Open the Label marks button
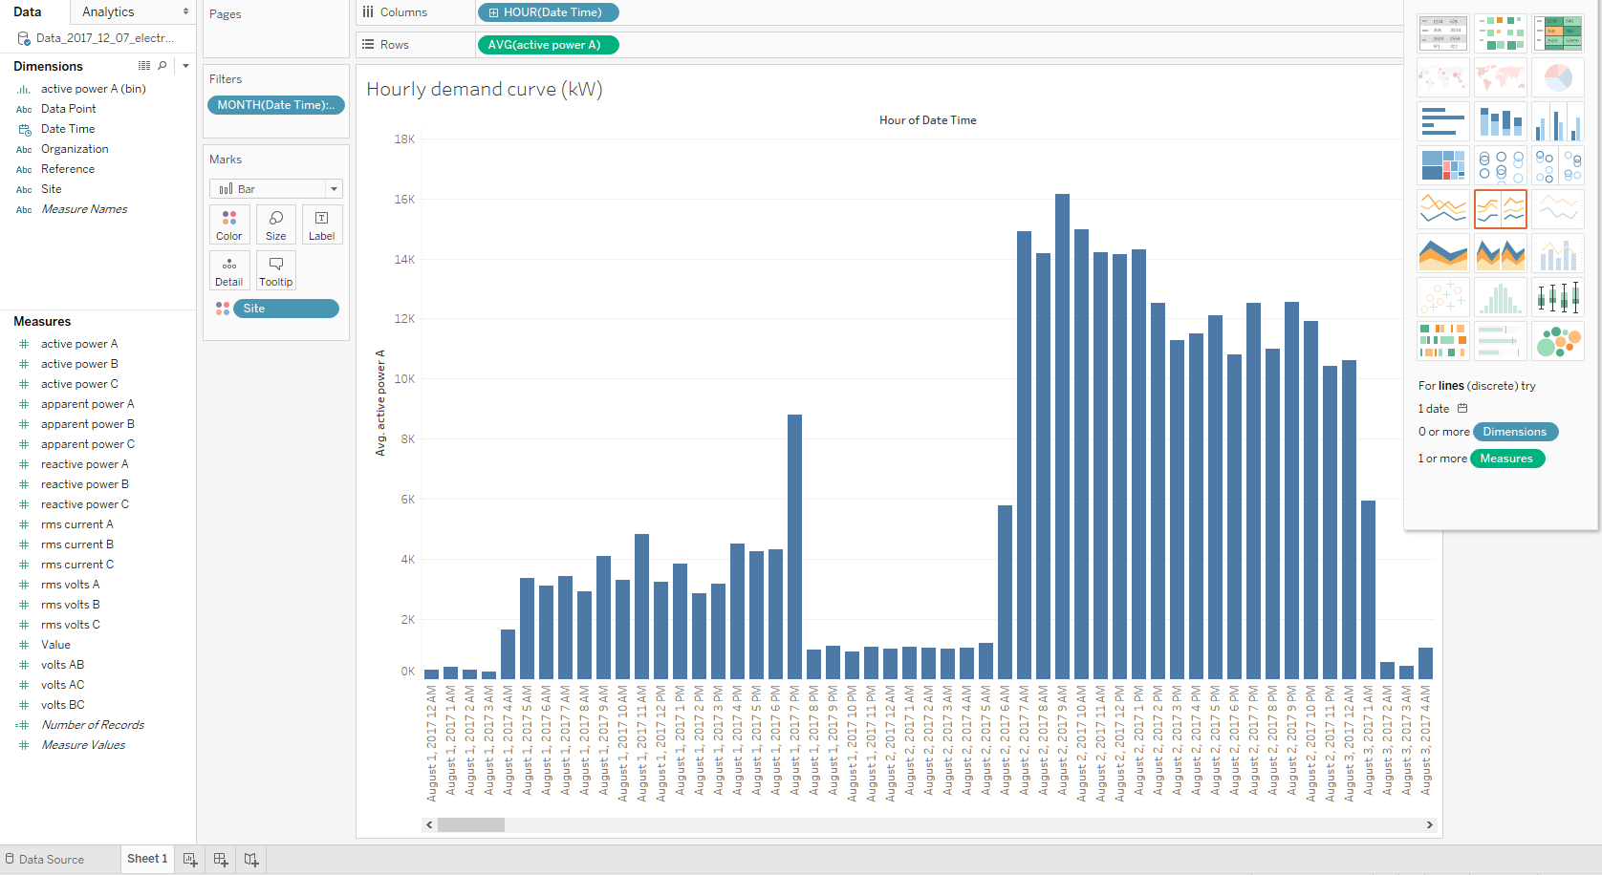 pyautogui.click(x=322, y=224)
